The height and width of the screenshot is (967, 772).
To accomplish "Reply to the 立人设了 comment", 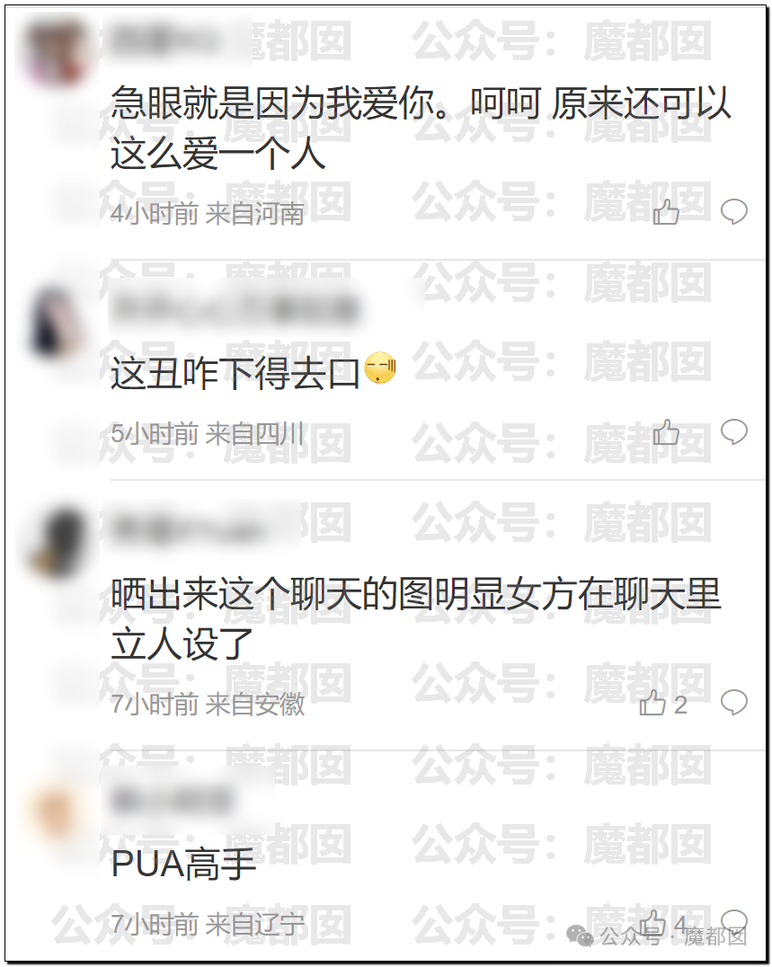I will (733, 702).
